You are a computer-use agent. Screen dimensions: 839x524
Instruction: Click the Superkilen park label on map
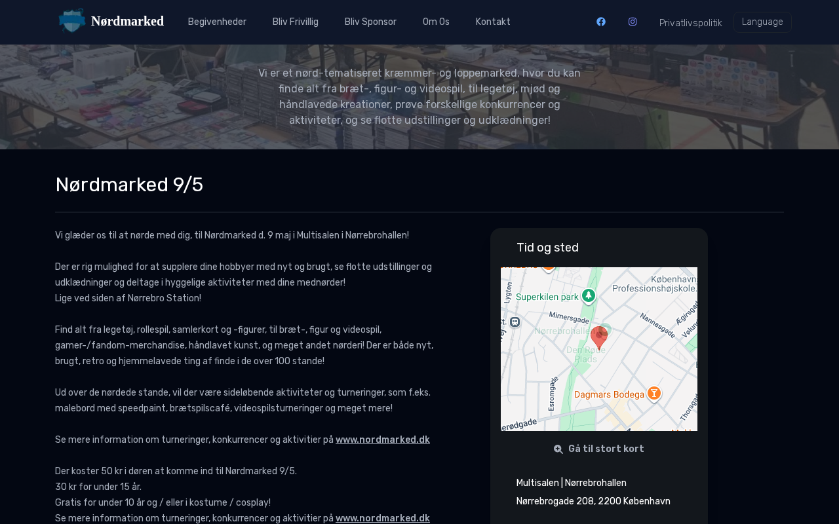(547, 297)
